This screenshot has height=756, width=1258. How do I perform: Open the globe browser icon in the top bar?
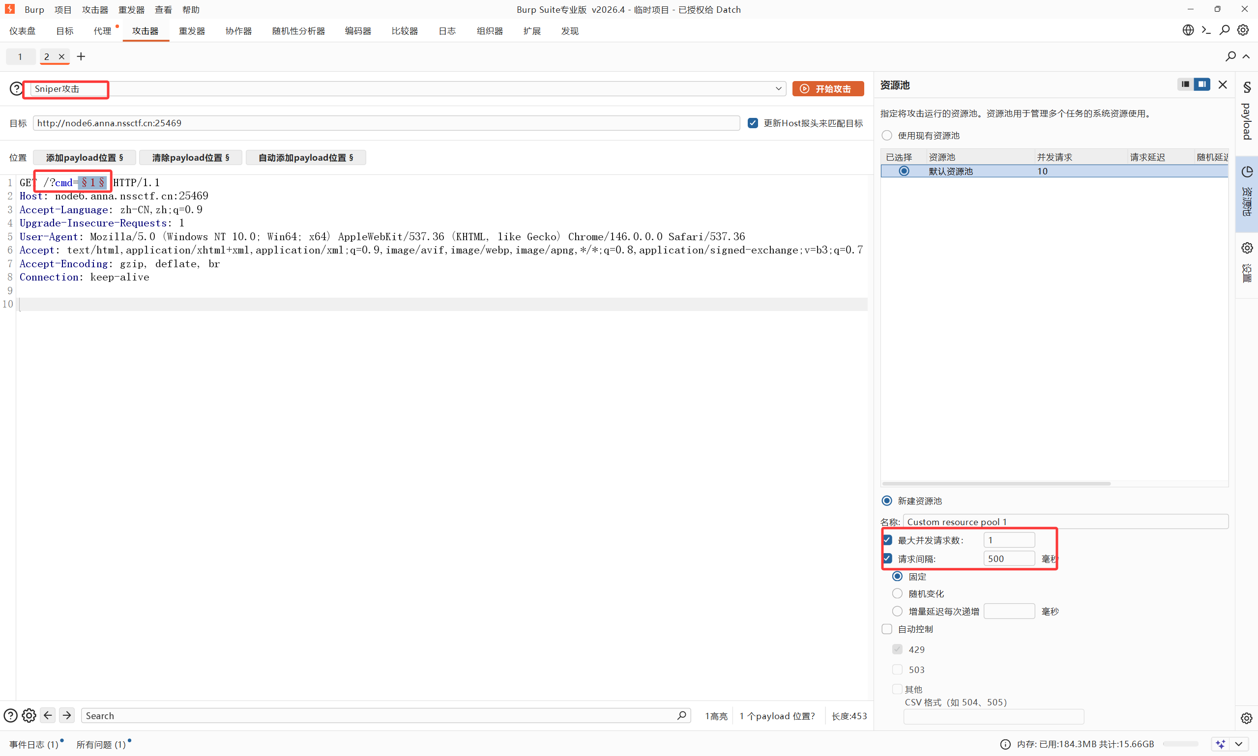[1188, 30]
